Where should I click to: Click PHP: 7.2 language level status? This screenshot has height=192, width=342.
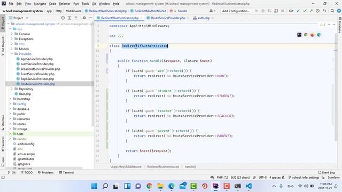222,178
